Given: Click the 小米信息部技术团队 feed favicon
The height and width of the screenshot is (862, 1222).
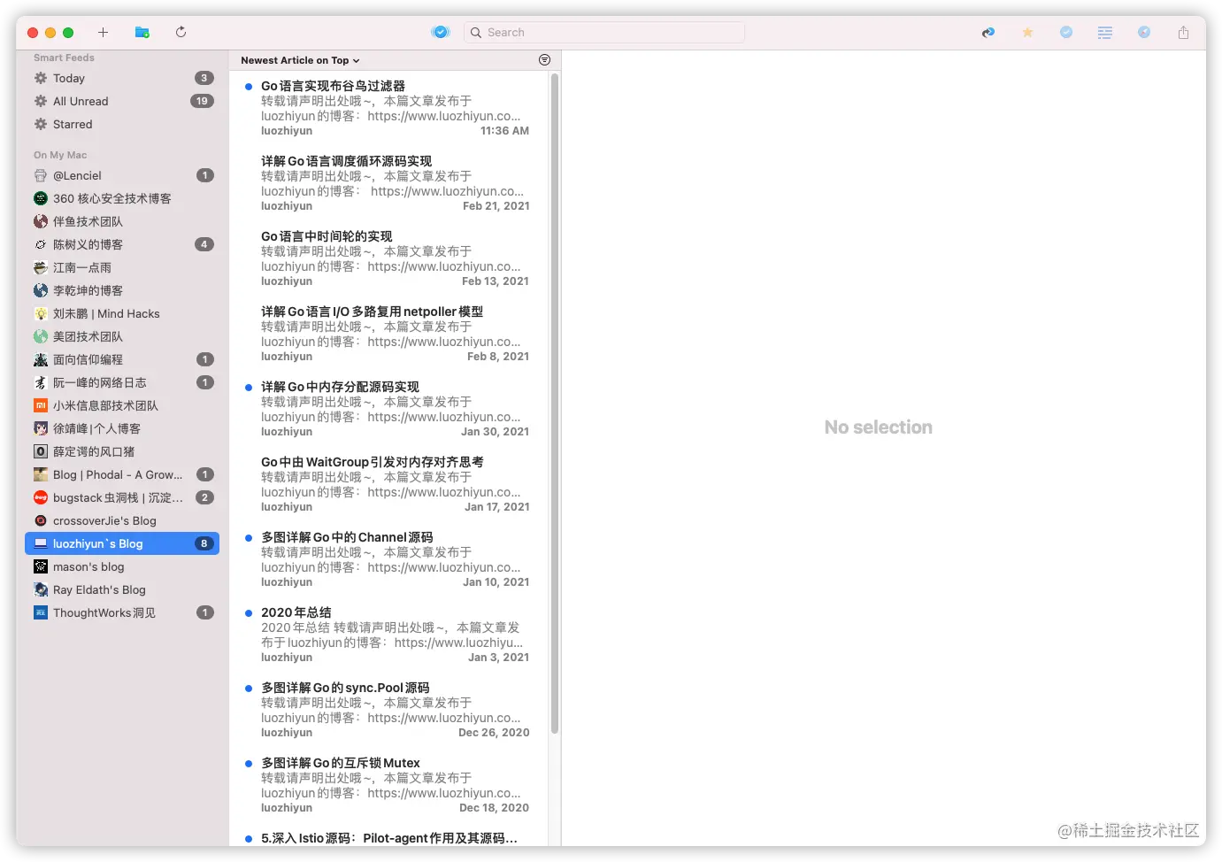Looking at the screenshot, I should tap(41, 405).
